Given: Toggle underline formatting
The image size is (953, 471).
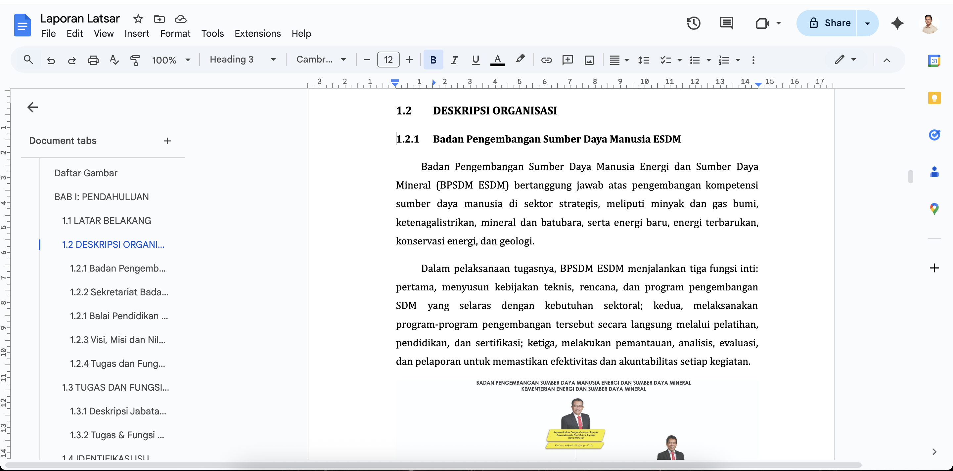Looking at the screenshot, I should coord(476,60).
